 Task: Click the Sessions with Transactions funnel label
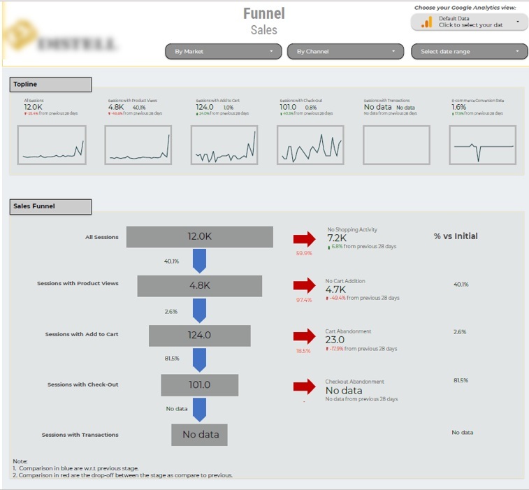pyautogui.click(x=80, y=435)
